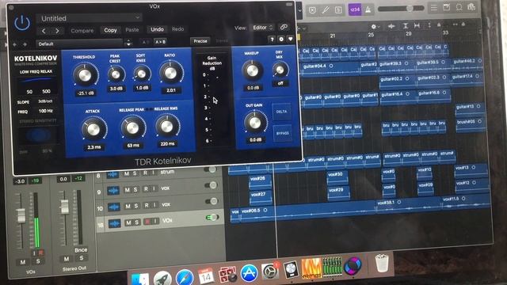Open the View Editor dropdown
This screenshot has width=507, height=285.
click(263, 28)
